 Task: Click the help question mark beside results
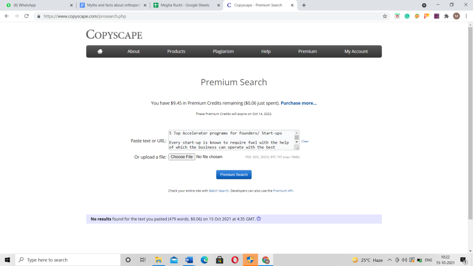click(x=259, y=219)
